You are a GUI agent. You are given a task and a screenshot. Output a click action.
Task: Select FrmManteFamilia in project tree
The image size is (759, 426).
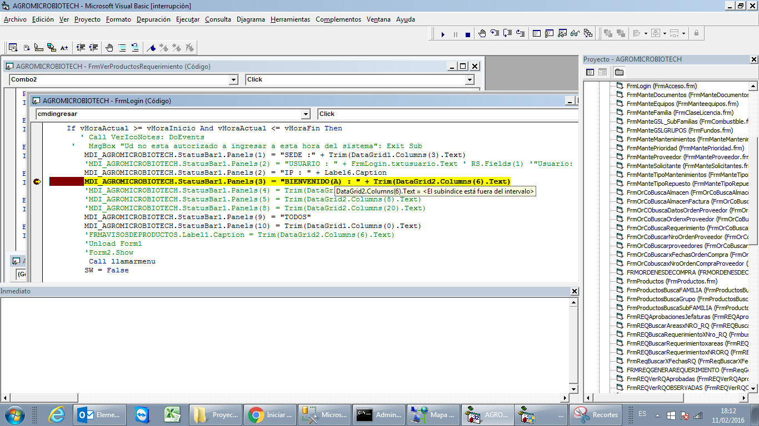(x=680, y=113)
